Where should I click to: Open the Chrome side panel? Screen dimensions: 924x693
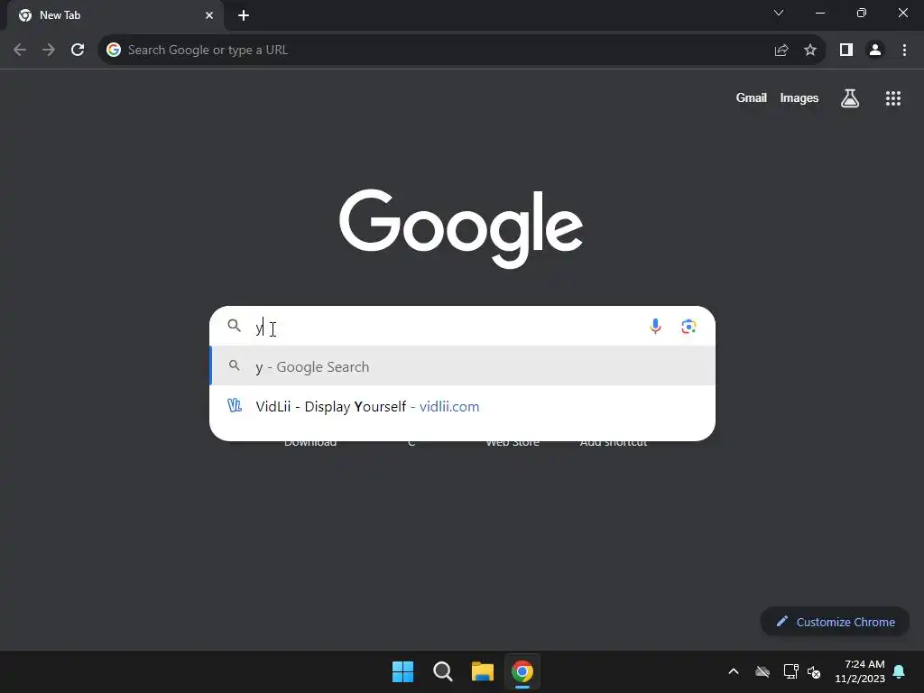pyautogui.click(x=846, y=51)
